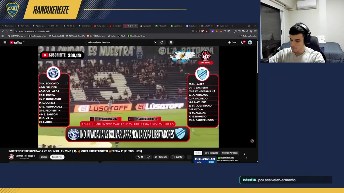The height and width of the screenshot is (193, 344).
Task: Open the YouTube notifications bell
Action: click(x=243, y=42)
